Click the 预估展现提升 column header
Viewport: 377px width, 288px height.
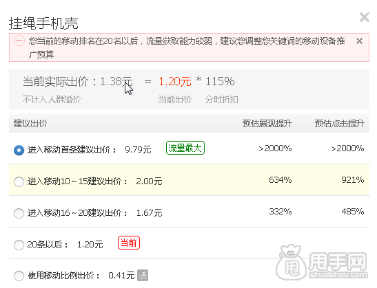pyautogui.click(x=267, y=124)
